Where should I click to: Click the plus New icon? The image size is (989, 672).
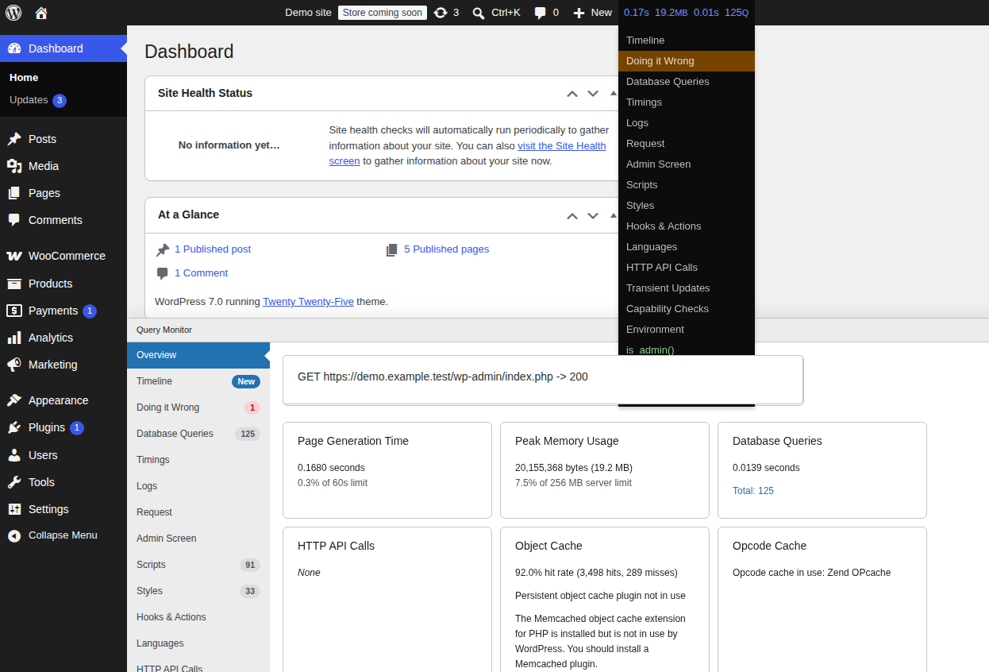[579, 13]
